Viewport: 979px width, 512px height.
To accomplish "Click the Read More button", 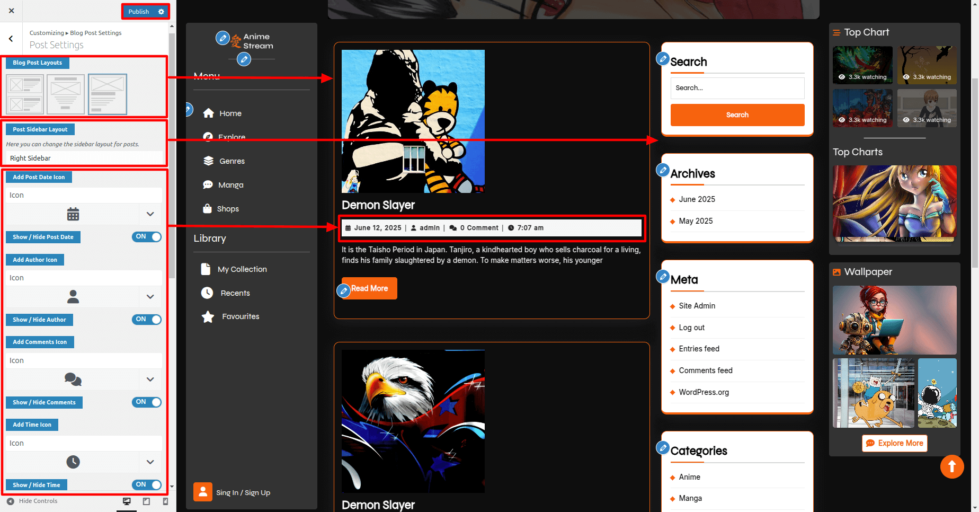I will [370, 288].
